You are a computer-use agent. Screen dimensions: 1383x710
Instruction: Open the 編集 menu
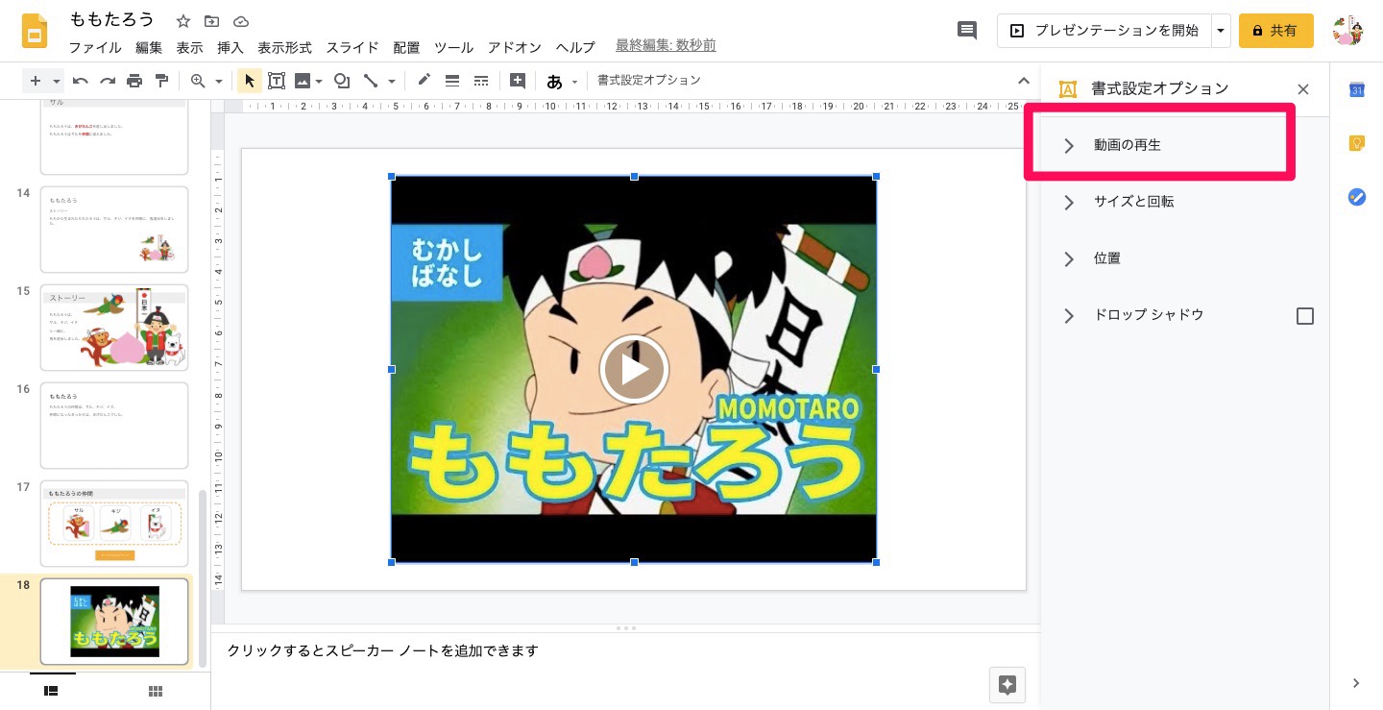tap(149, 47)
